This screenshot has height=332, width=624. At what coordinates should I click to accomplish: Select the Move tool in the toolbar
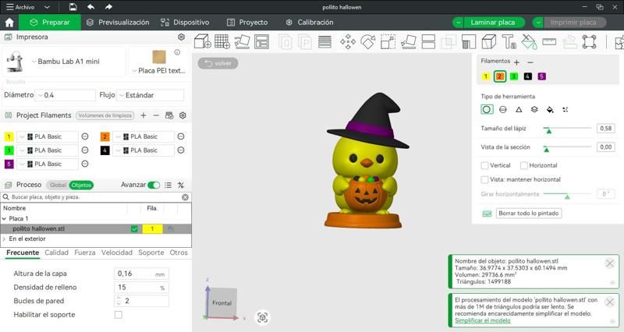click(348, 41)
